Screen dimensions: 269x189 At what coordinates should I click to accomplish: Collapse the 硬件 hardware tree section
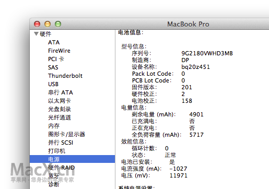[x=36, y=34]
